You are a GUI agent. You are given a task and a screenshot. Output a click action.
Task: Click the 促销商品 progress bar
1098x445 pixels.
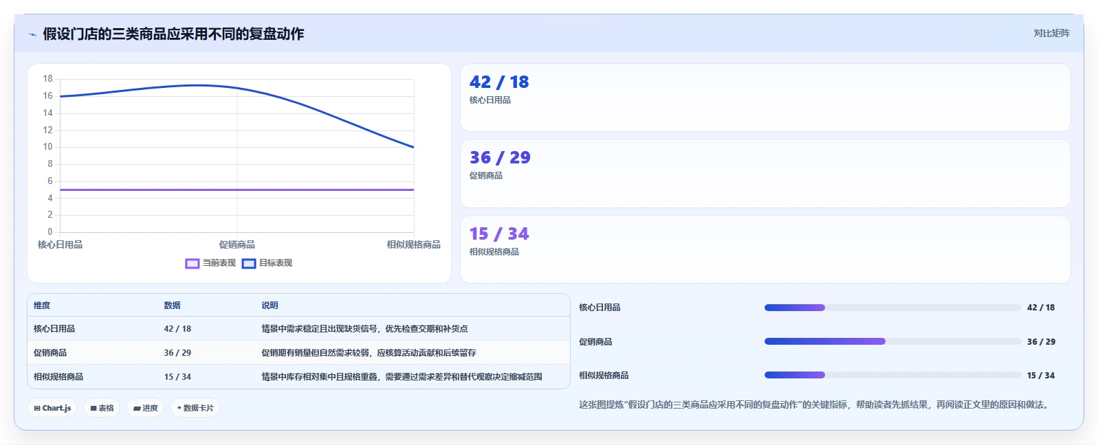(x=892, y=341)
